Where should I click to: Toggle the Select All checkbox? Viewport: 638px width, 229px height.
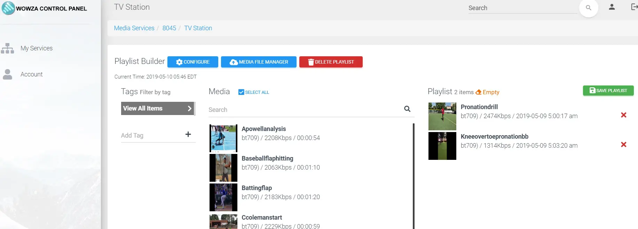[241, 92]
